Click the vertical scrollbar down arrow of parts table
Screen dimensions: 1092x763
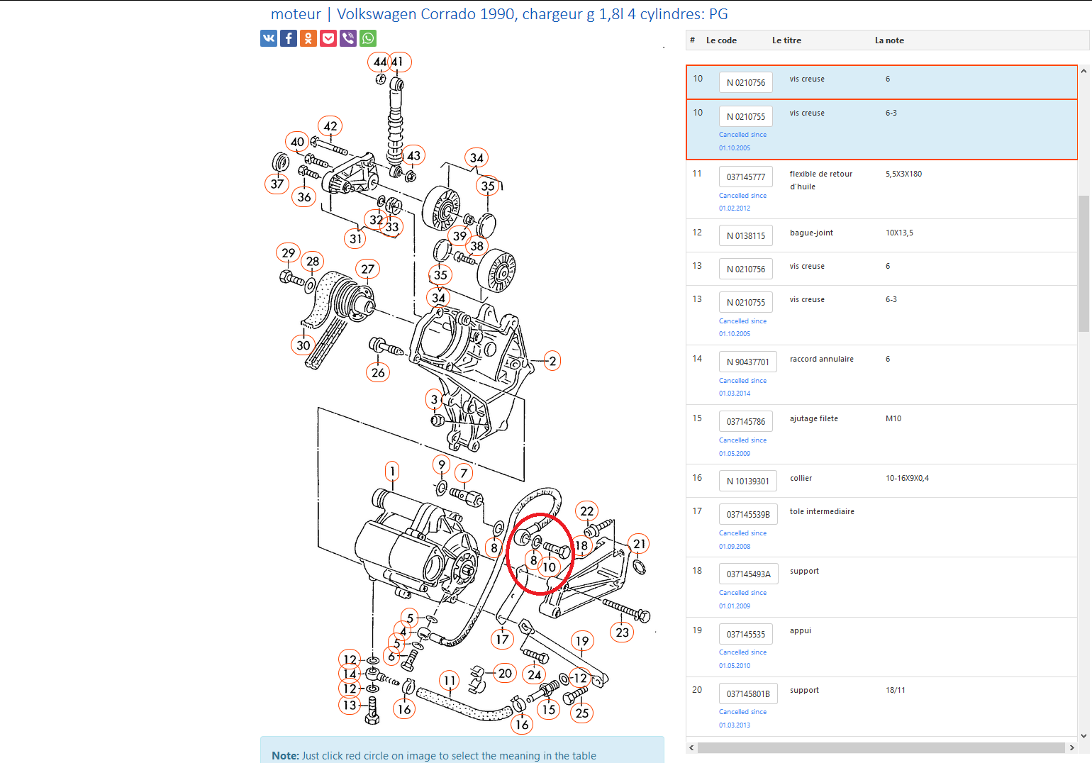click(x=1083, y=736)
